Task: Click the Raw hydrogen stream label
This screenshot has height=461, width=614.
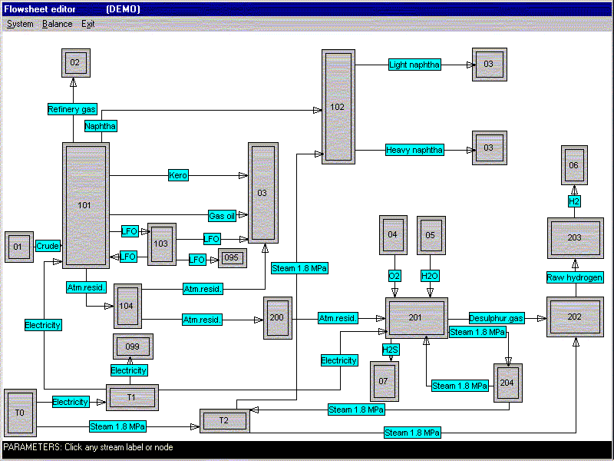Action: click(x=575, y=277)
